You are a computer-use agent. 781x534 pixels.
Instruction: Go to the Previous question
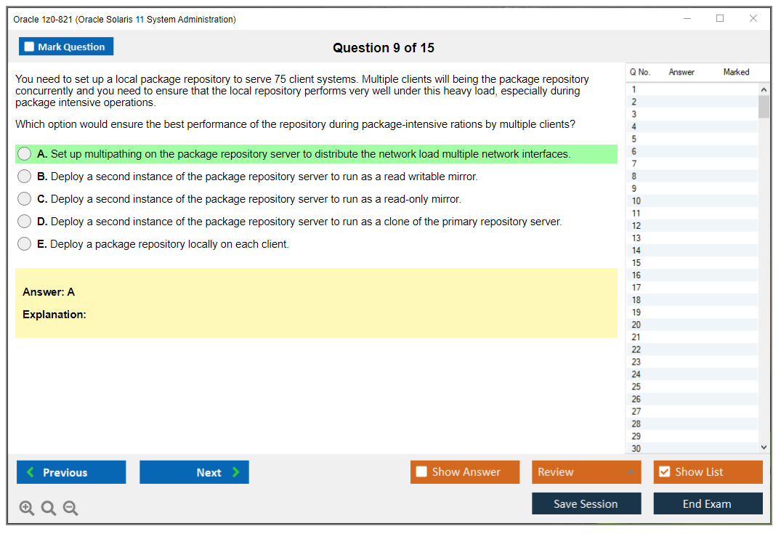[x=71, y=472]
